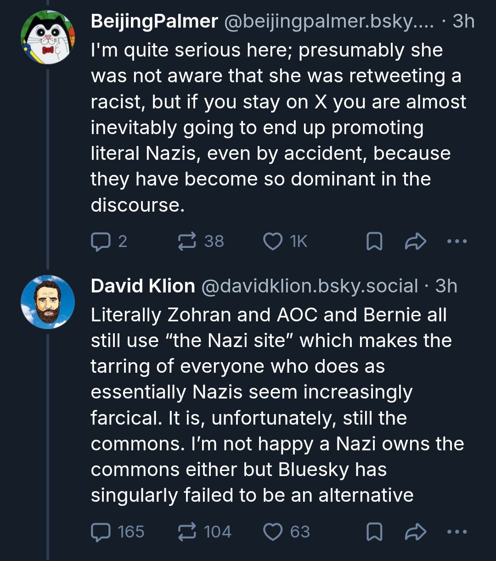Reply to BeijingPalmer's post
Screen dimensions: 496x561
click(x=98, y=241)
